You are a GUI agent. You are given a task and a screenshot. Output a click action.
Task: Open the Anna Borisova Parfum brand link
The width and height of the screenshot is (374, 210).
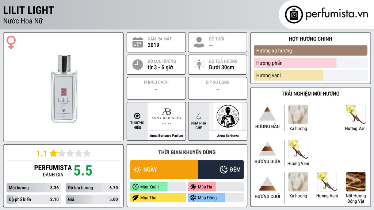click(167, 136)
